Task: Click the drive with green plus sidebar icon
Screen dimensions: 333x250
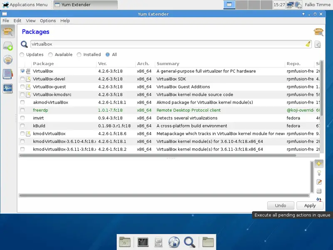Action: click(8, 46)
